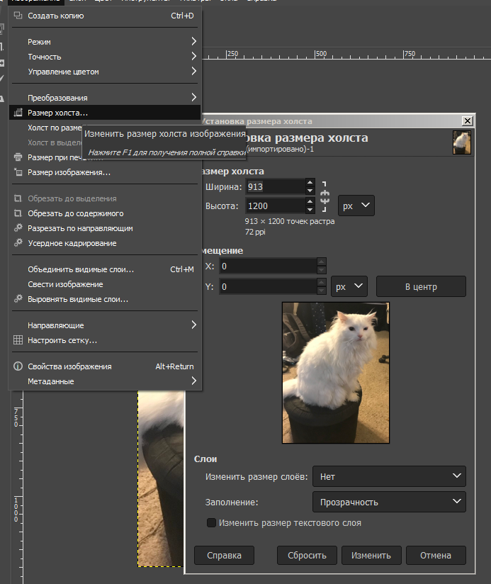Expand the Режим submenu
Image resolution: width=491 pixels, height=584 pixels.
point(105,42)
